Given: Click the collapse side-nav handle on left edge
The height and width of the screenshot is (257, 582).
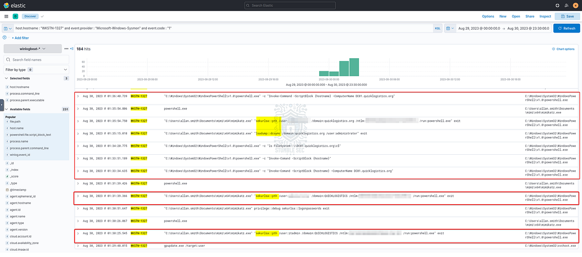Looking at the screenshot, I should [1, 104].
